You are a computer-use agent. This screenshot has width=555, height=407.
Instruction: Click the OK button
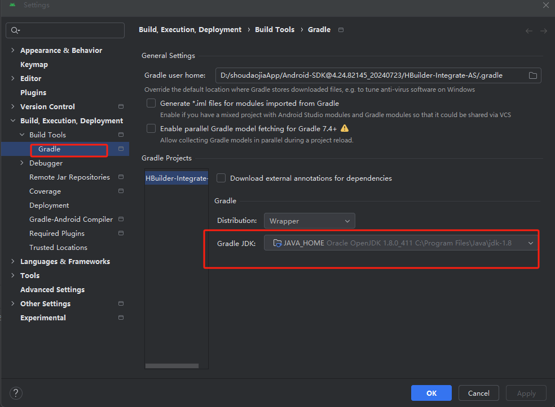[431, 393]
